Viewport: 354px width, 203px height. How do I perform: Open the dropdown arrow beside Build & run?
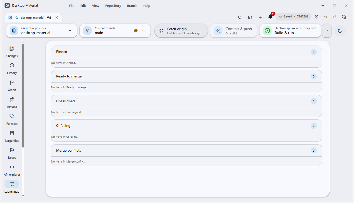[x=327, y=31]
